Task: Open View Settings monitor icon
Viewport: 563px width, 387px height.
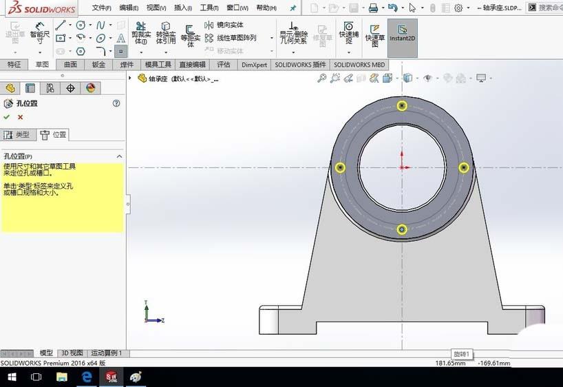Action: (x=481, y=78)
